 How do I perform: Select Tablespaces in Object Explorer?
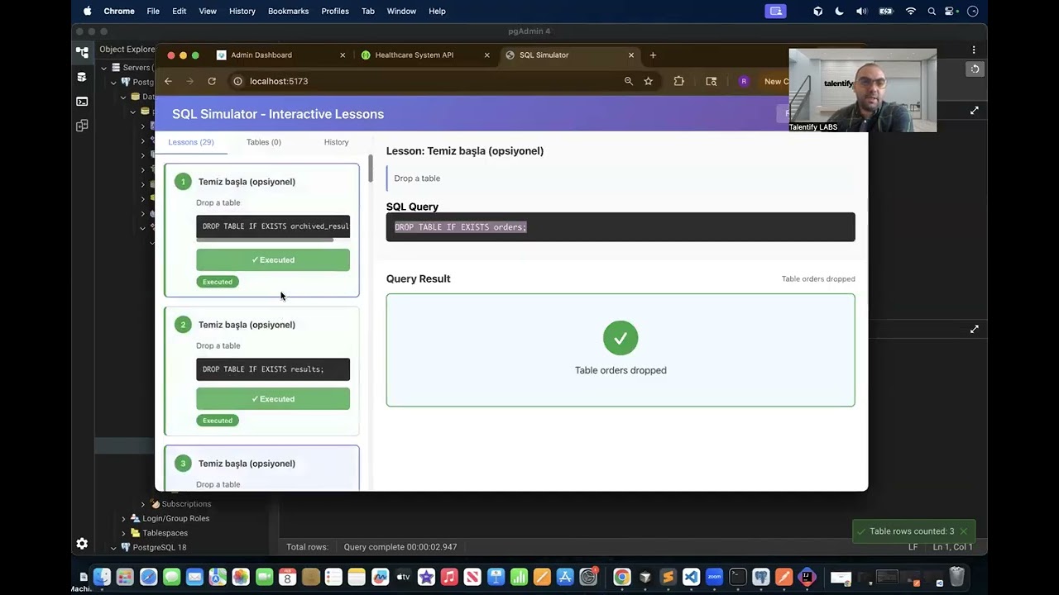click(165, 533)
